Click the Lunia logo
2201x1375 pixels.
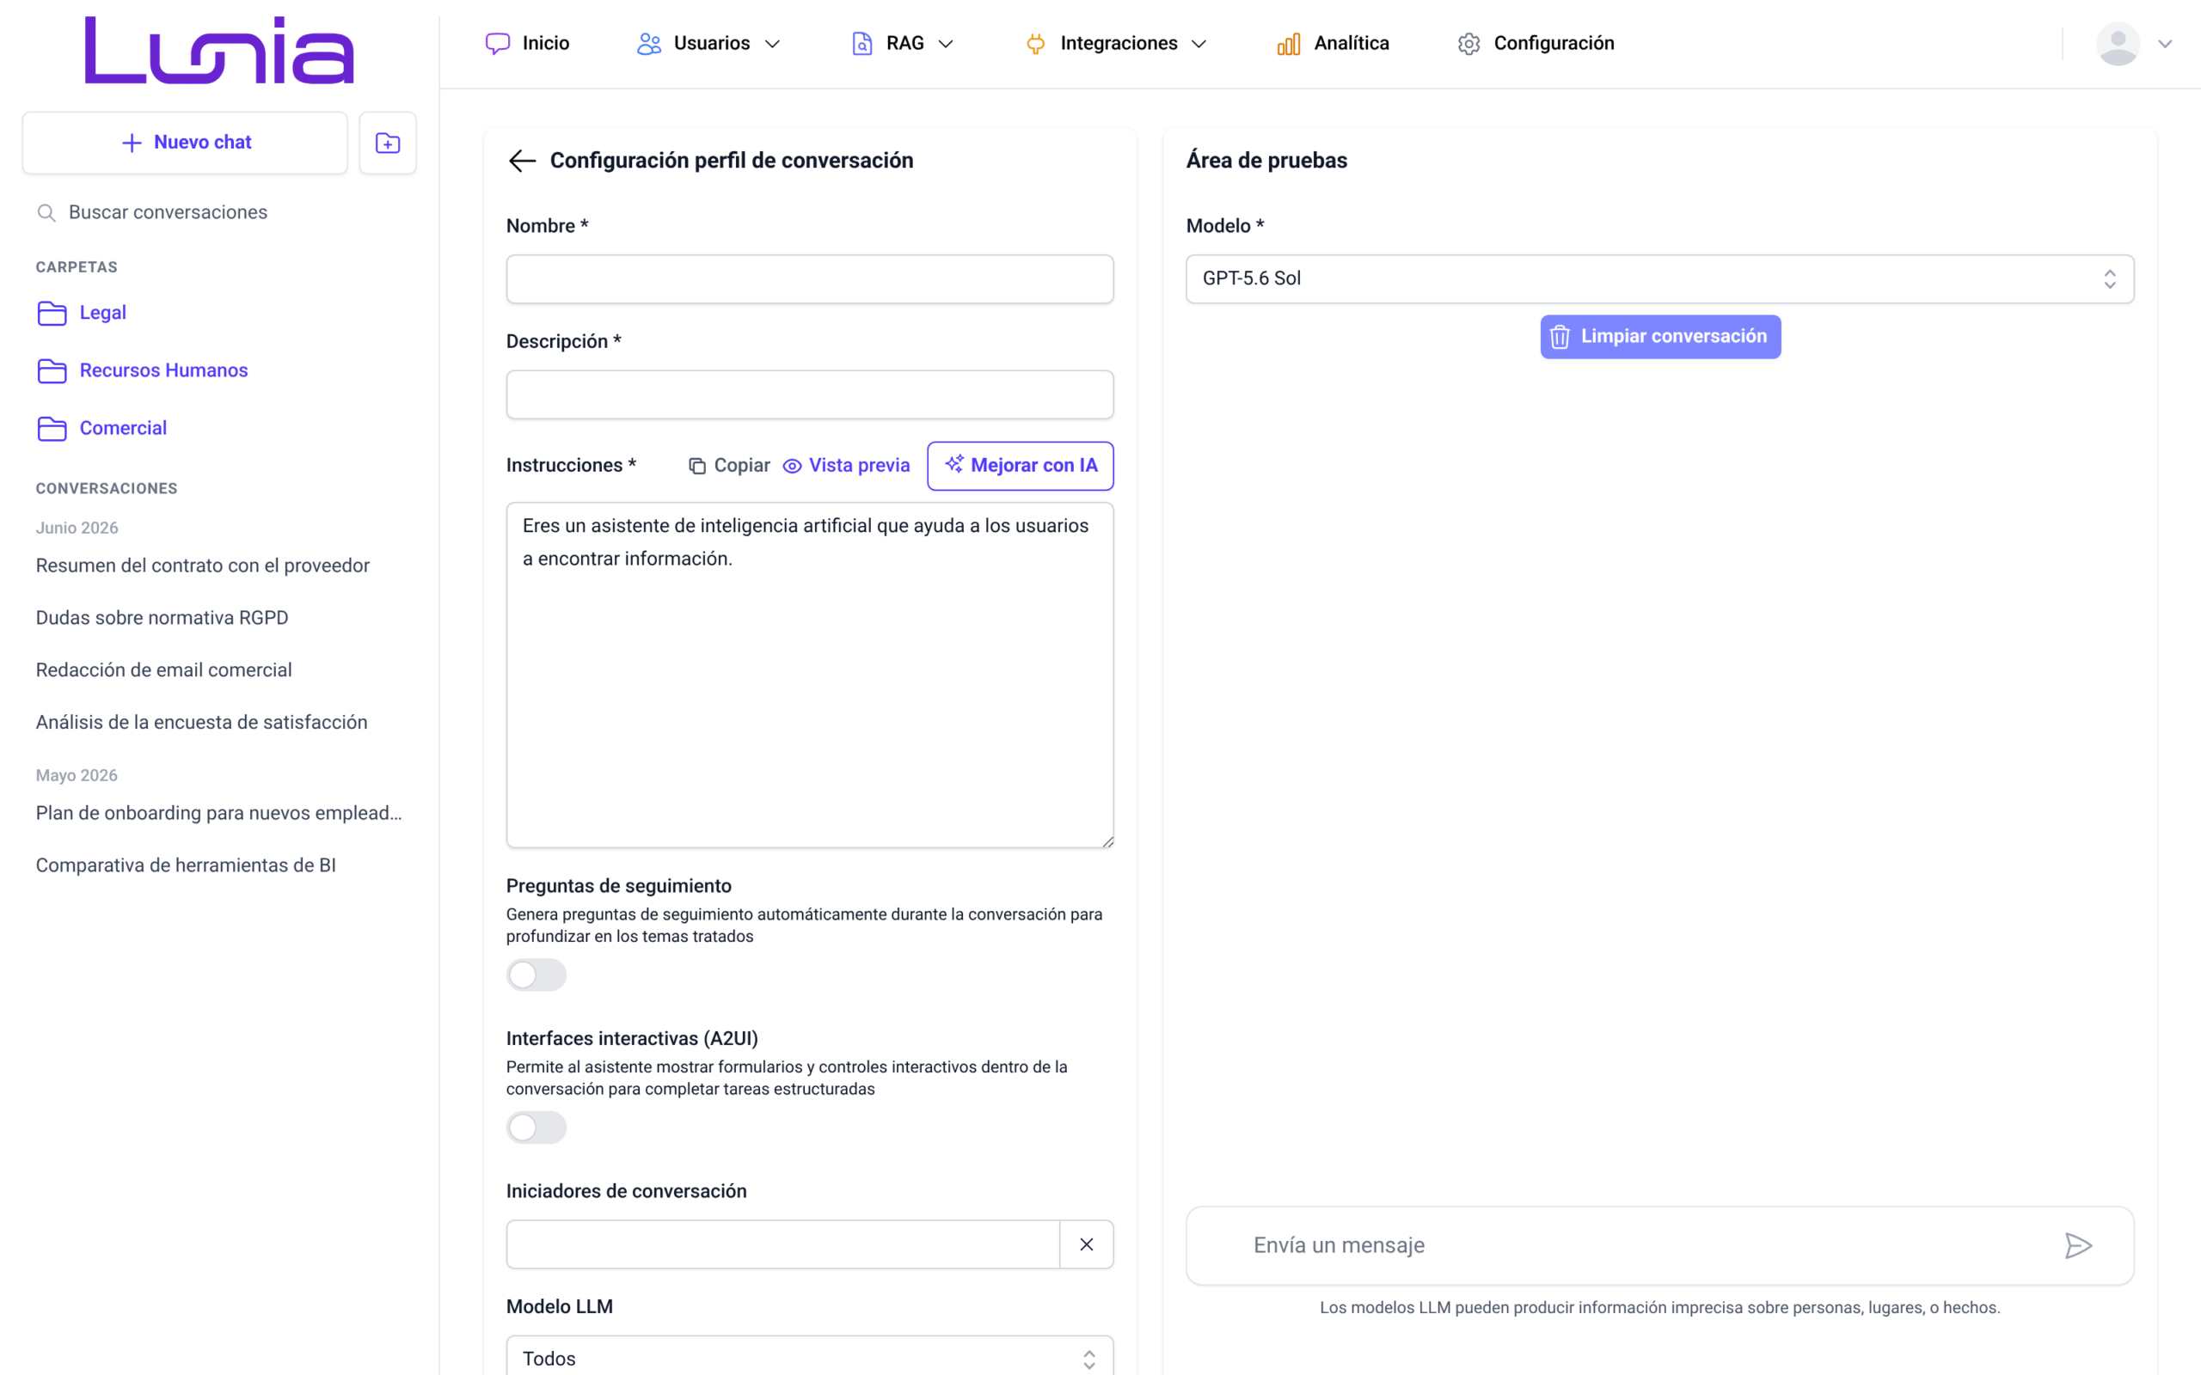(219, 50)
